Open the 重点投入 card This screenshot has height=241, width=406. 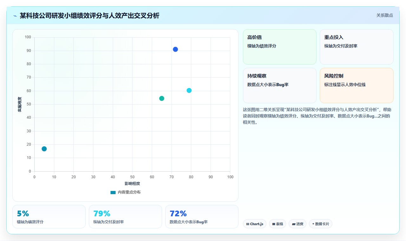pyautogui.click(x=357, y=47)
